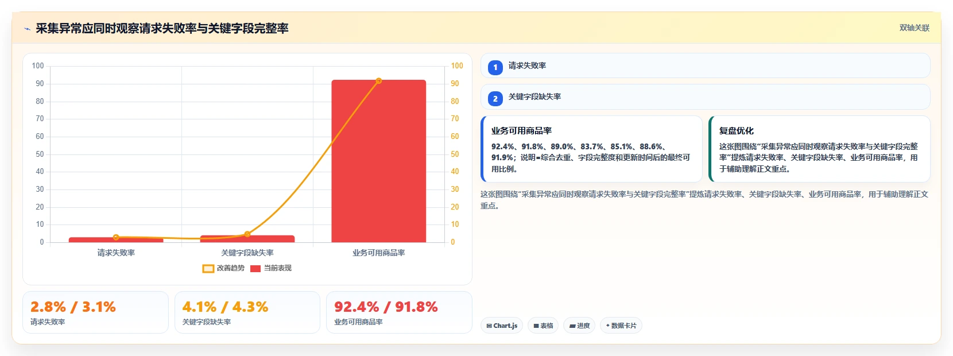The height and width of the screenshot is (356, 953).
Task: Click the 复盘优化 info card
Action: coord(819,149)
